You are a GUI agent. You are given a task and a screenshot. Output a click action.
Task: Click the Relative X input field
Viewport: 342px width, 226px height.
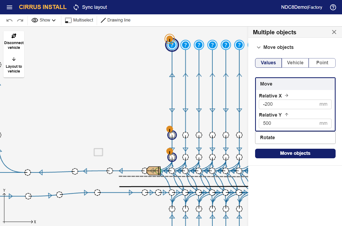[290, 104]
